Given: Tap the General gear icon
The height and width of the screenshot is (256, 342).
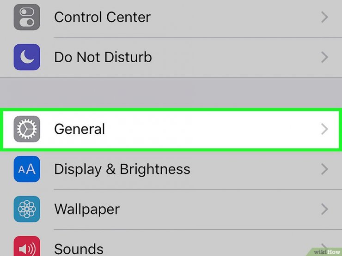Looking at the screenshot, I should pos(27,129).
